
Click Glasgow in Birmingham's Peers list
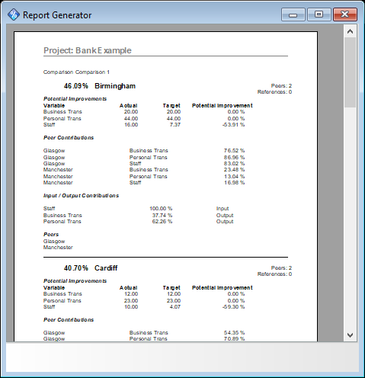coord(54,242)
